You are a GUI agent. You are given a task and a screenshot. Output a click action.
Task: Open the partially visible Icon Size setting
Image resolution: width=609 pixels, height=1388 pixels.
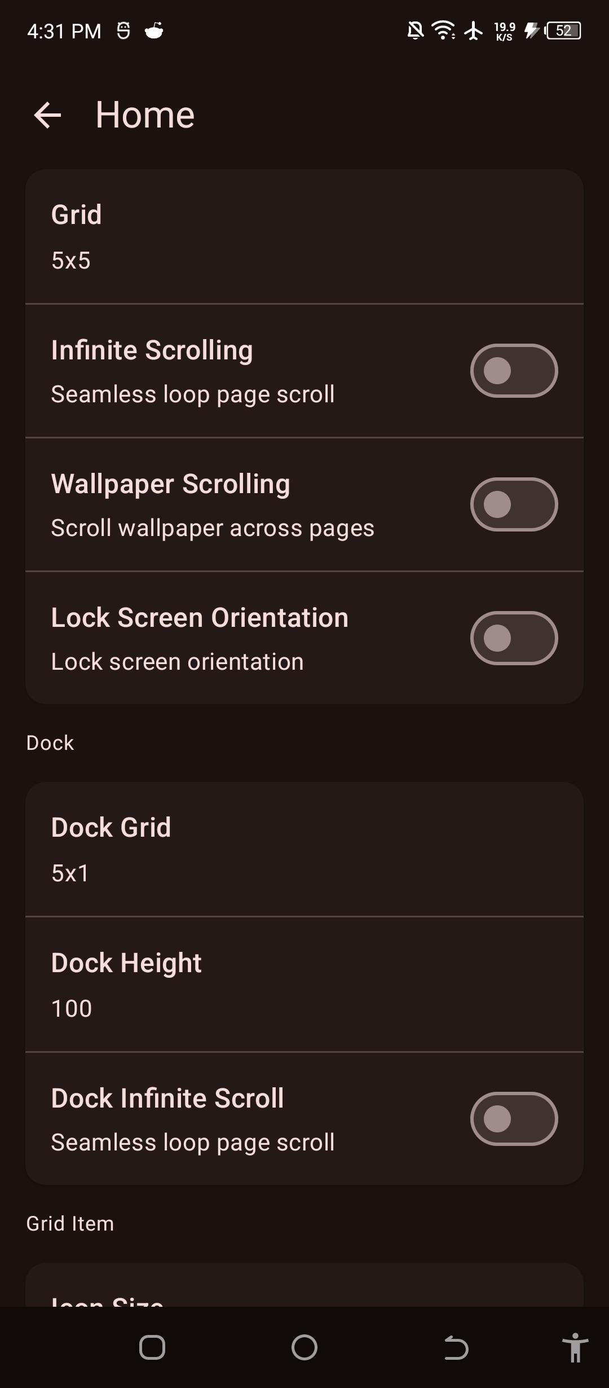point(304,1292)
